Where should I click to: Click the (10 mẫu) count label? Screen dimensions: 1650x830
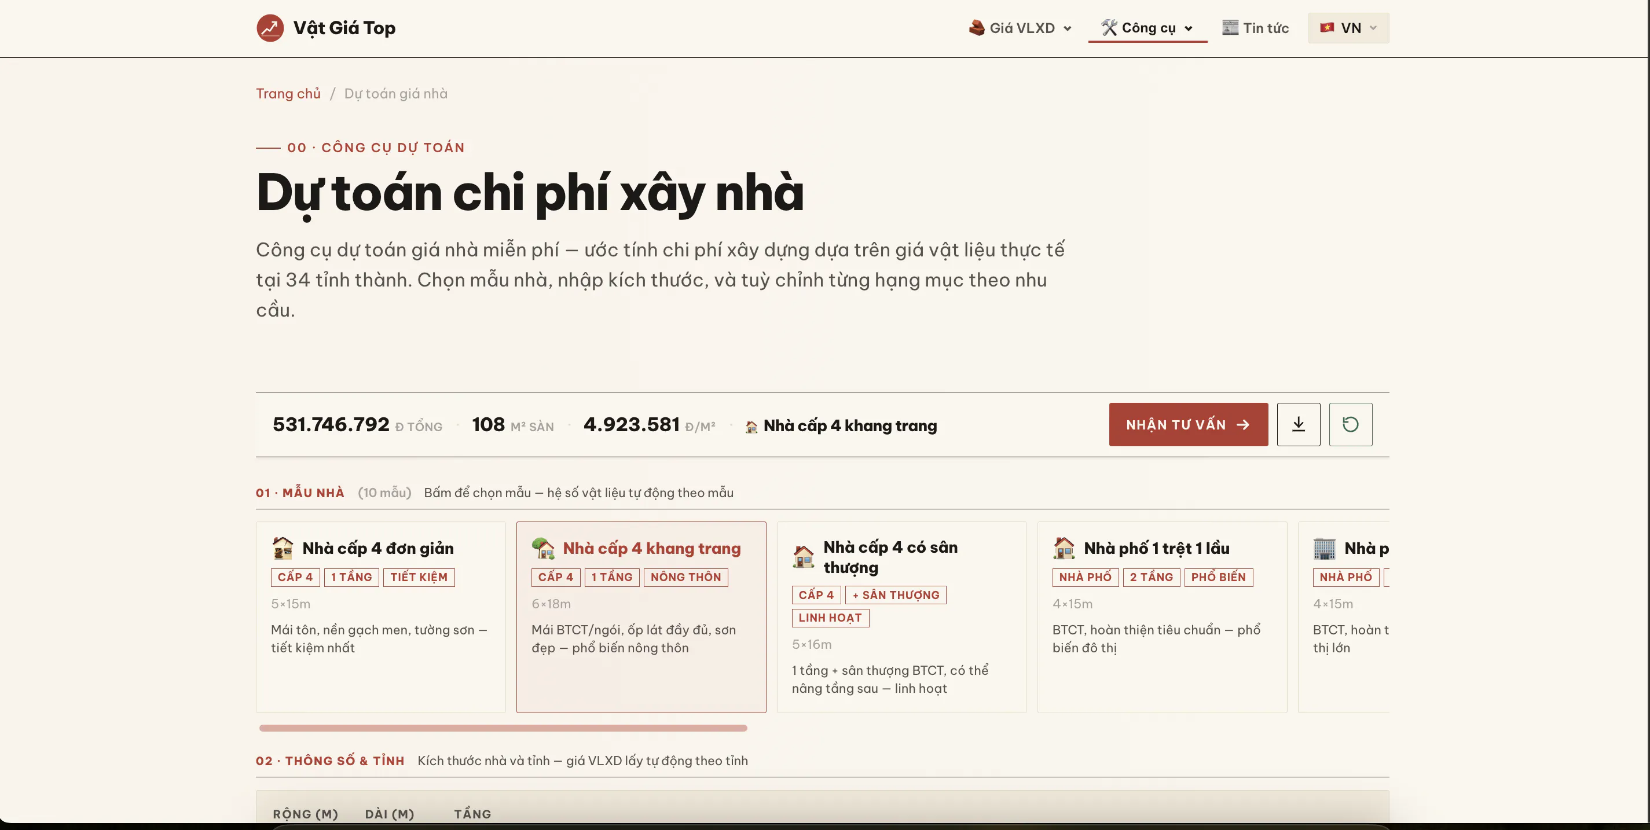tap(384, 493)
